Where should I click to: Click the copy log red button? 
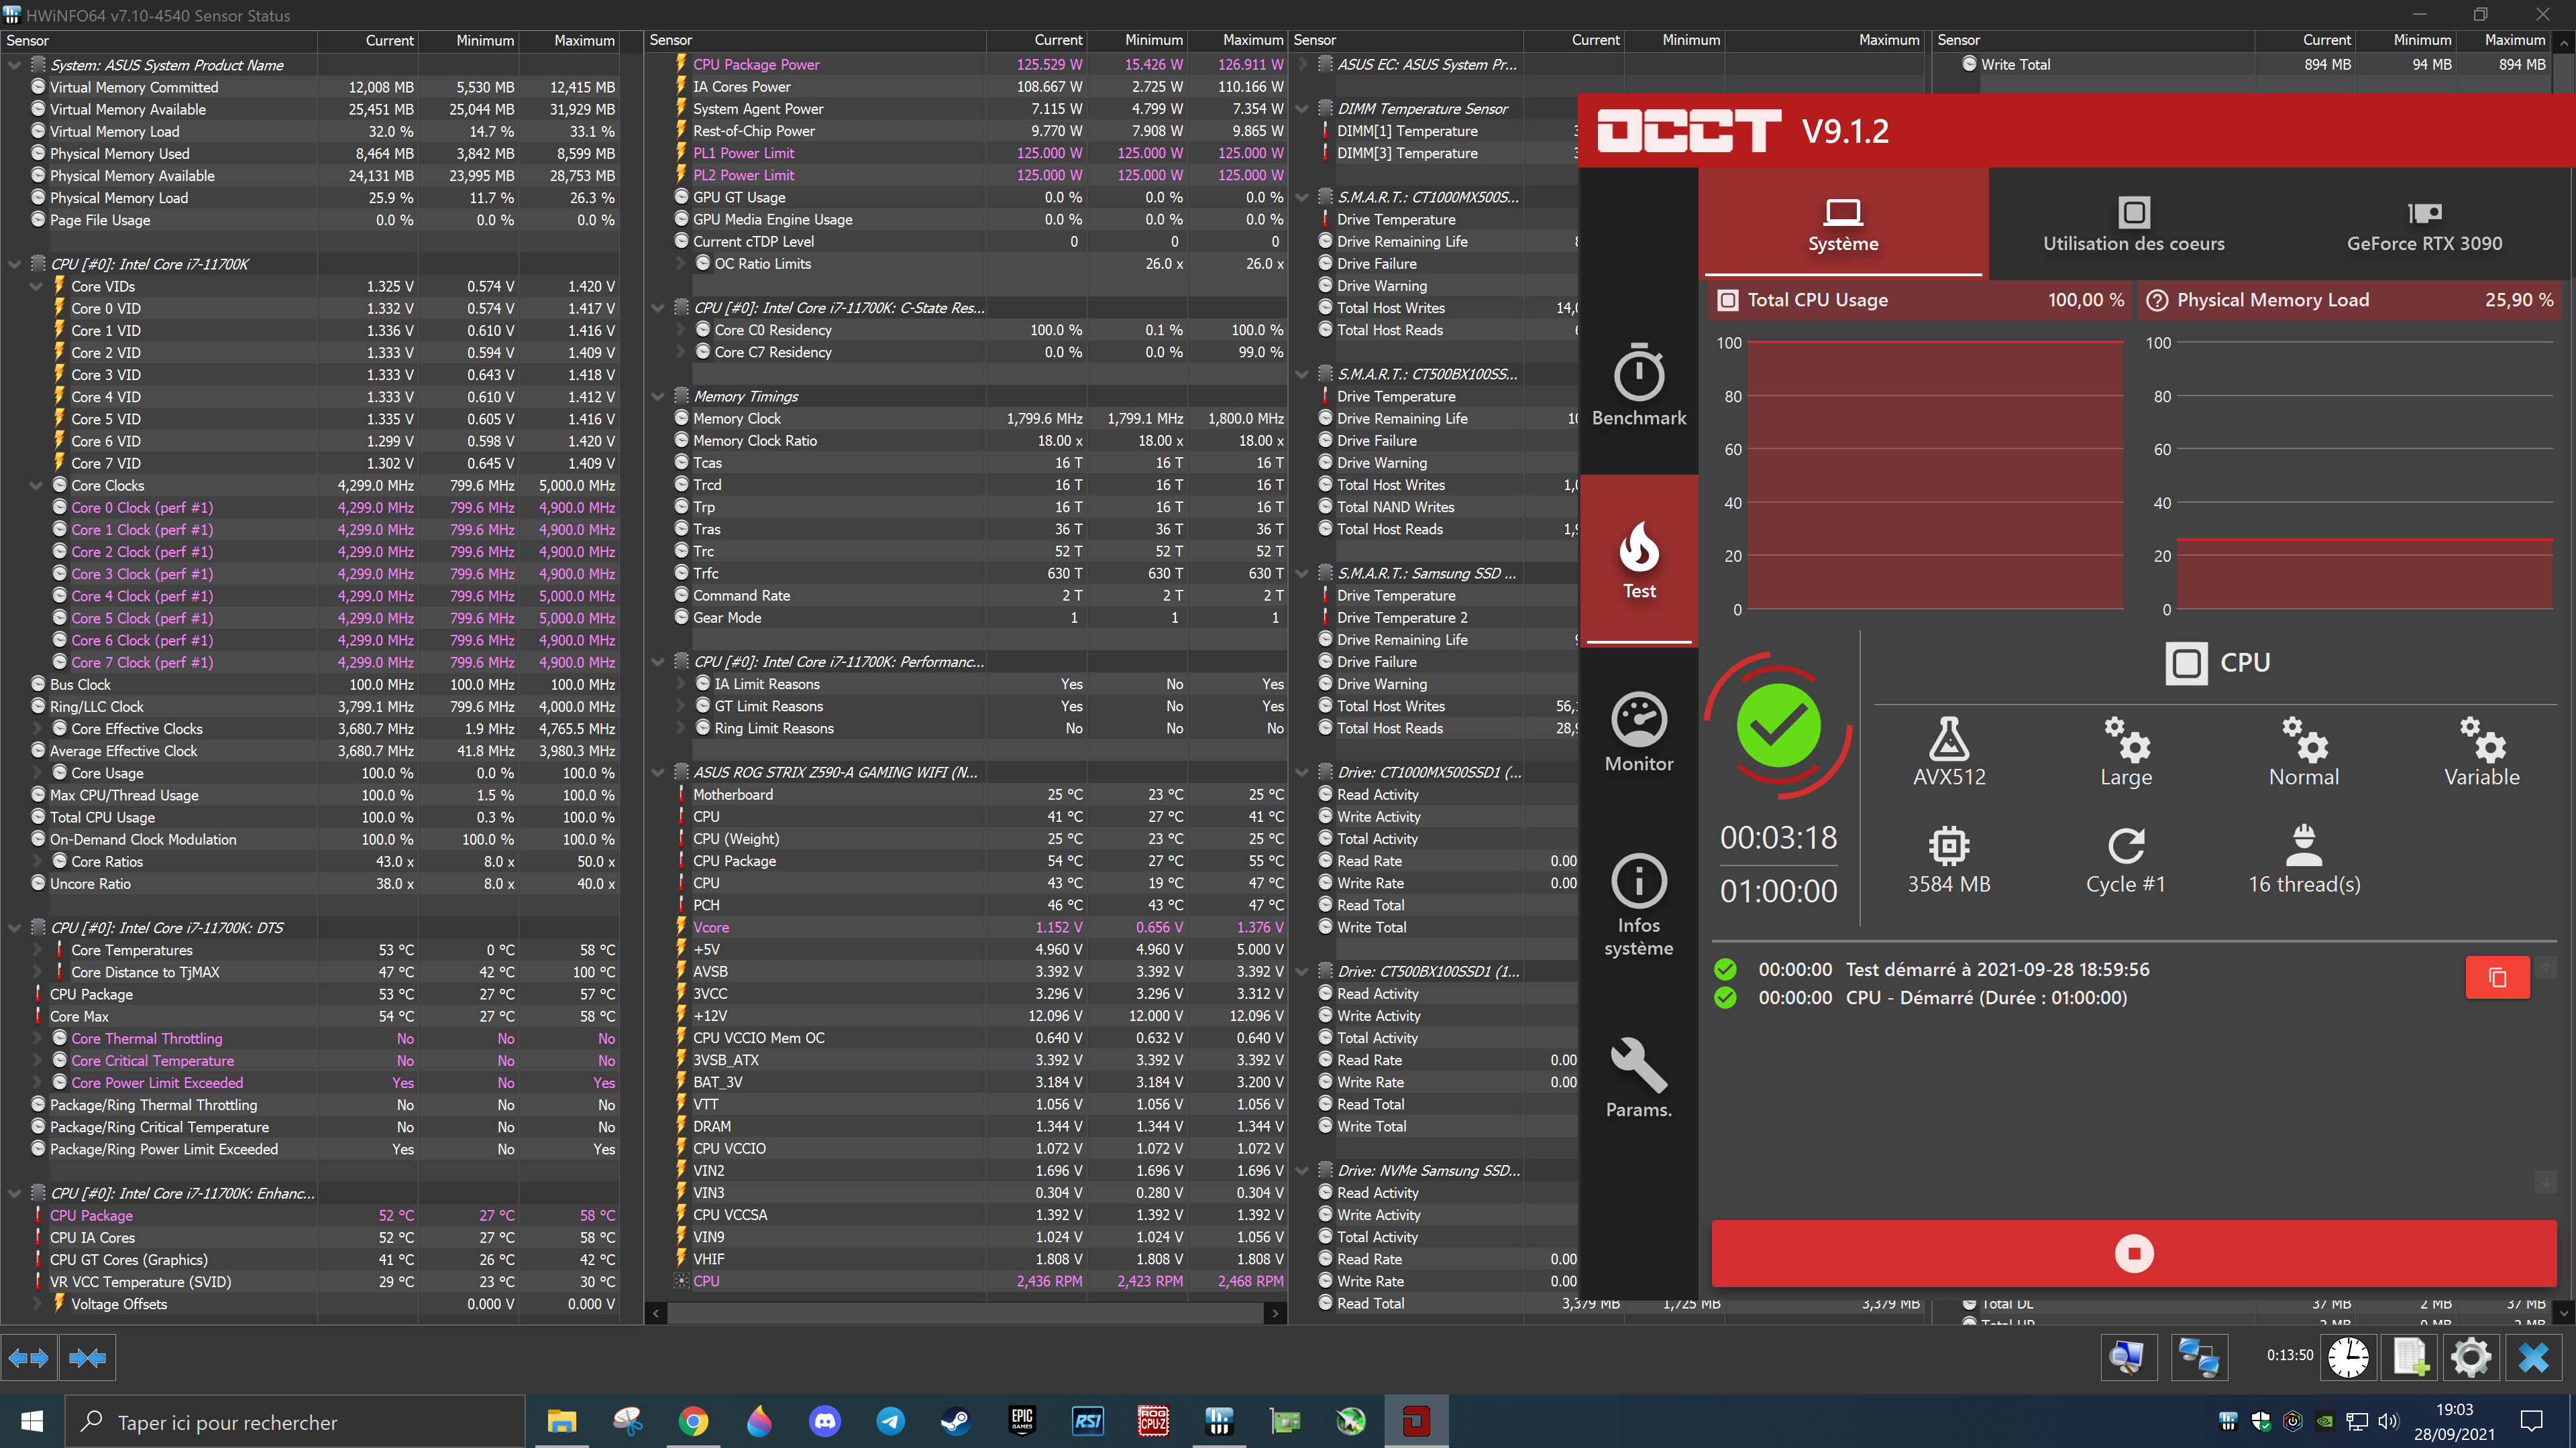coord(2497,976)
